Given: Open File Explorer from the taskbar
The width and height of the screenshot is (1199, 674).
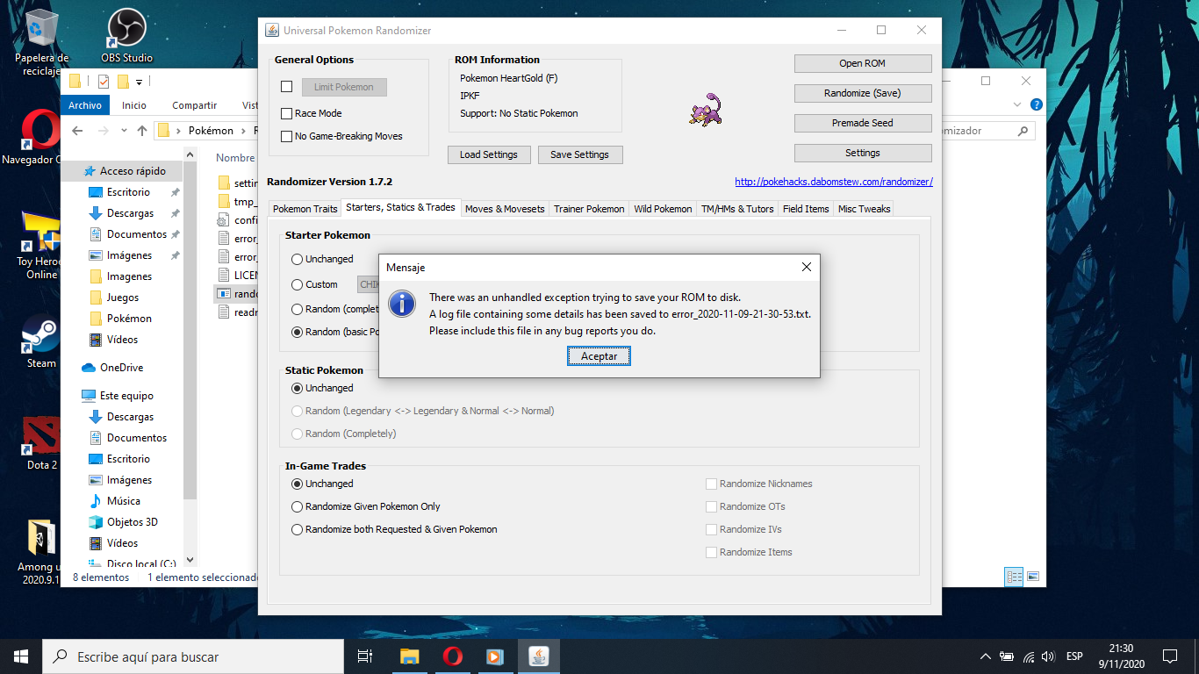Looking at the screenshot, I should coord(410,656).
